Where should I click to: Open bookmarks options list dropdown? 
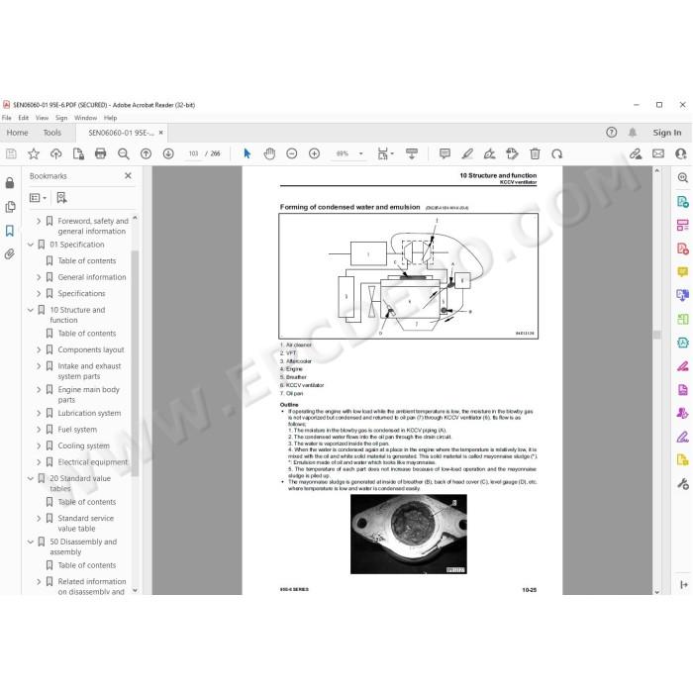click(x=38, y=198)
